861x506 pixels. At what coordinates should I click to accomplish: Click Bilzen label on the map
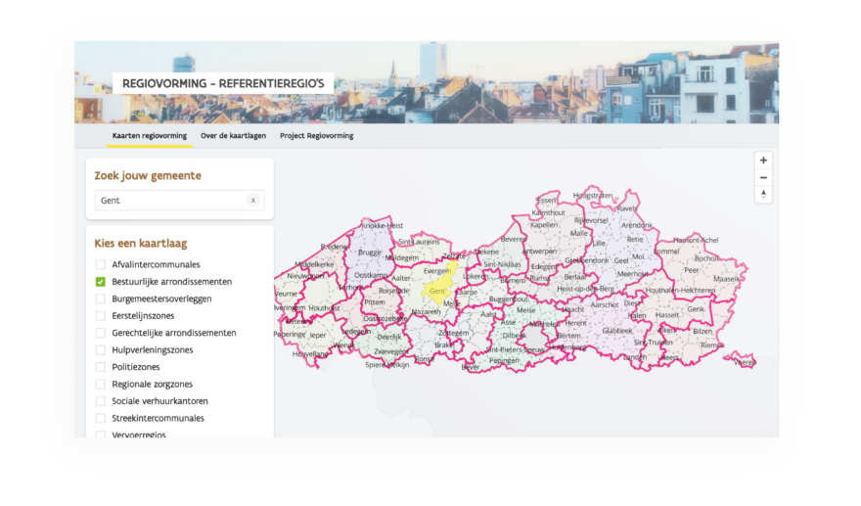pos(702,331)
